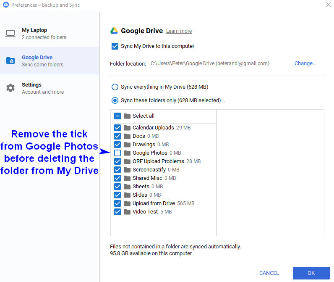The width and height of the screenshot is (334, 282).
Task: Click the Settings gear icon
Action: pyautogui.click(x=10, y=88)
